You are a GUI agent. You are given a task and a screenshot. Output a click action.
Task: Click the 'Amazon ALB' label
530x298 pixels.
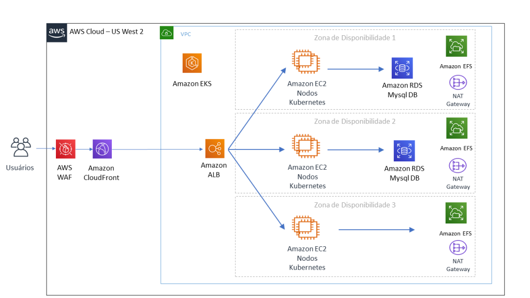tap(214, 170)
